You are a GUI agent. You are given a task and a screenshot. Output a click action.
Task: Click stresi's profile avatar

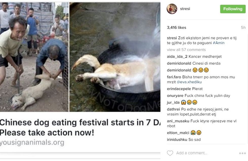[172, 9]
